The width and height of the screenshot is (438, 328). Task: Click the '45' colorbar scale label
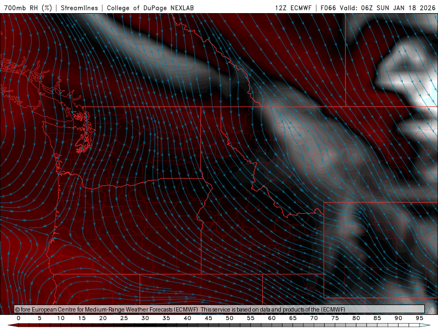tap(209, 318)
